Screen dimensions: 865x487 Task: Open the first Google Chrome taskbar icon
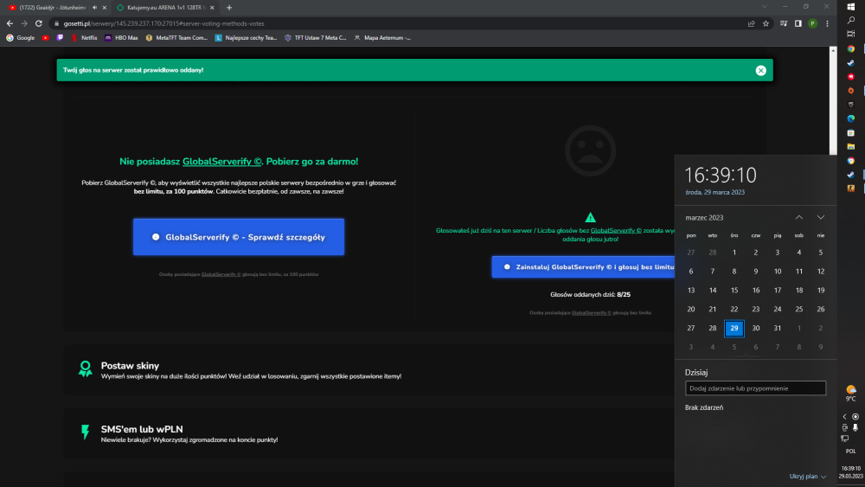tap(851, 48)
